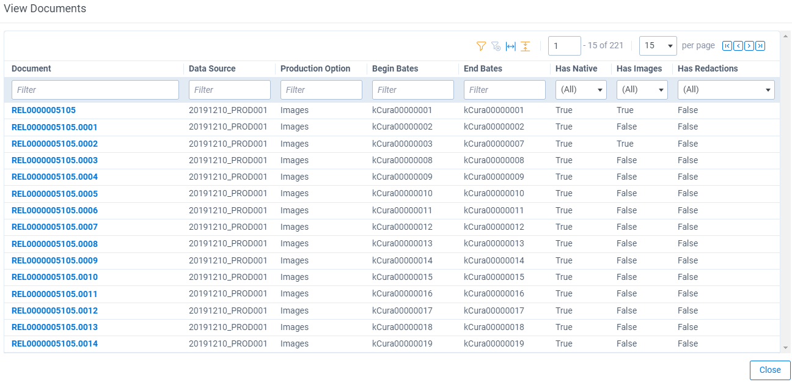Click the Close button

coord(770,370)
